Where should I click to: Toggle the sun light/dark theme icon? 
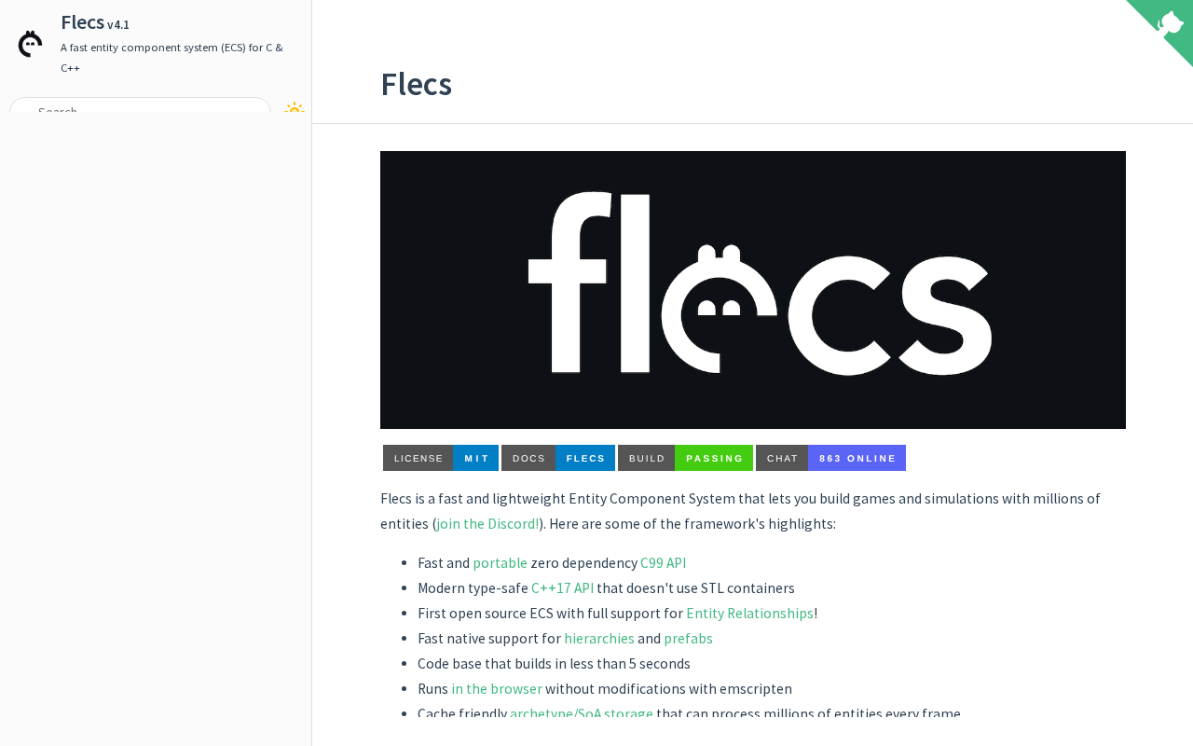tap(295, 107)
